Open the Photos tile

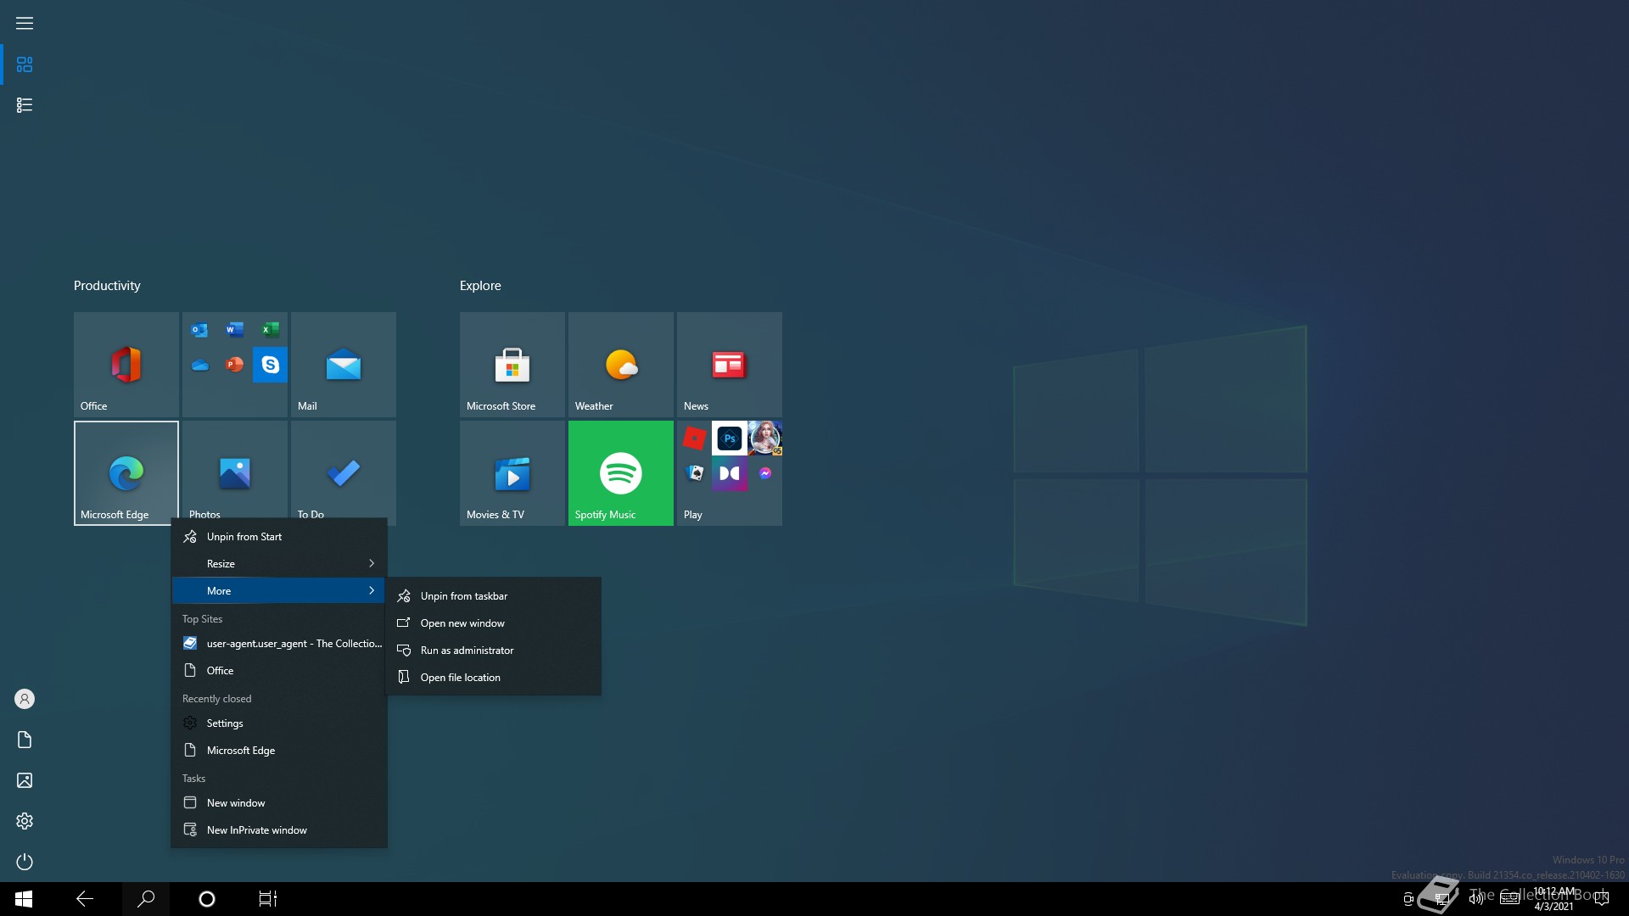point(235,469)
